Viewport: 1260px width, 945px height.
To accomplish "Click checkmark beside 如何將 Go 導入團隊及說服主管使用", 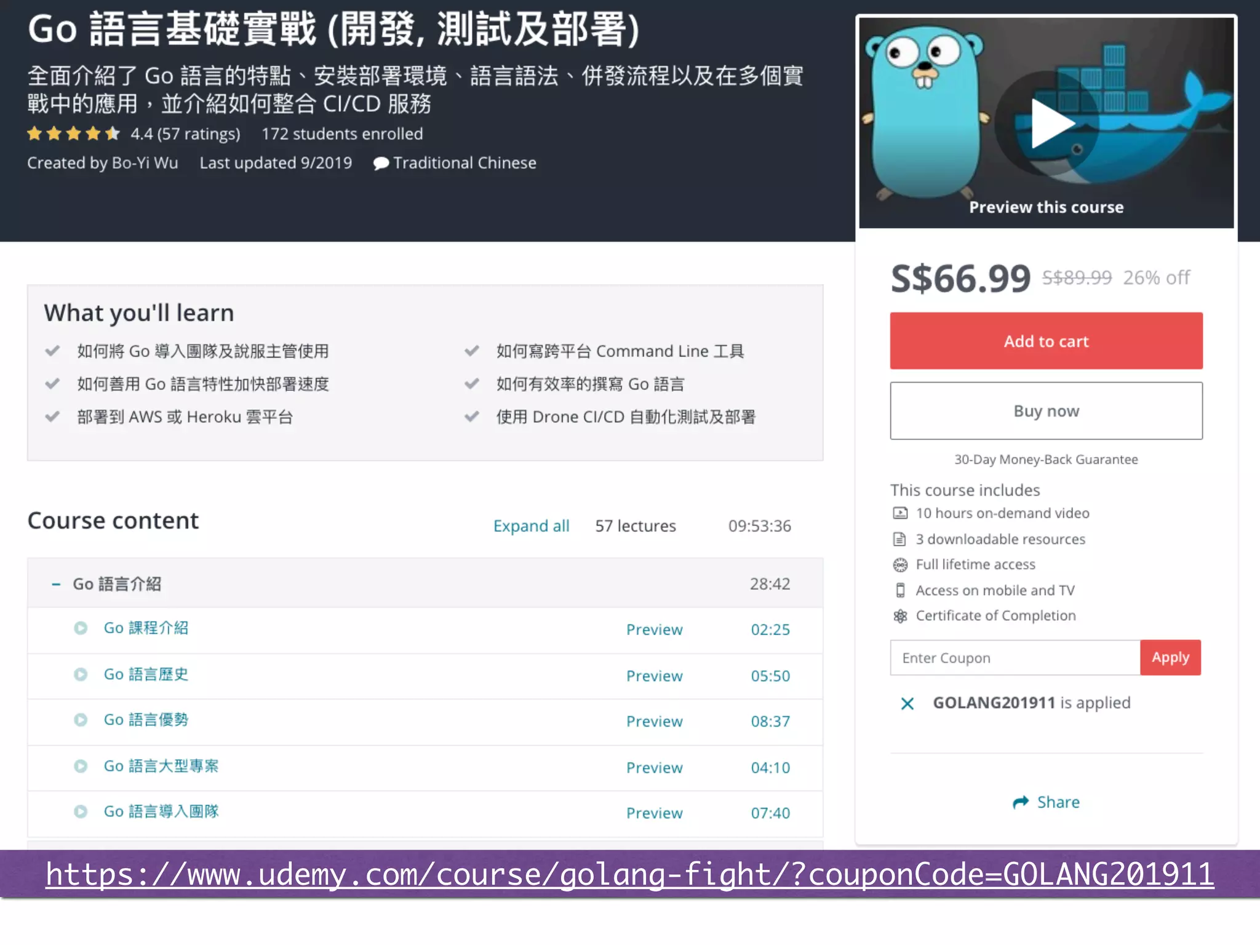I will pos(53,351).
